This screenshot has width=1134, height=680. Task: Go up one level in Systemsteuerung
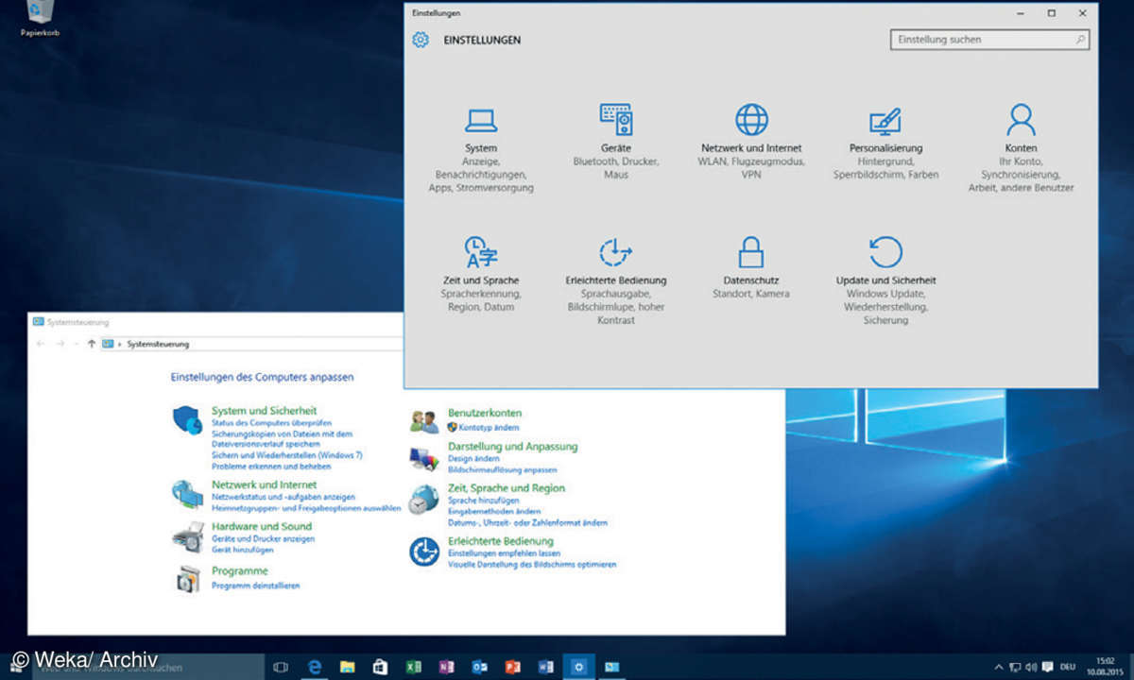point(91,344)
